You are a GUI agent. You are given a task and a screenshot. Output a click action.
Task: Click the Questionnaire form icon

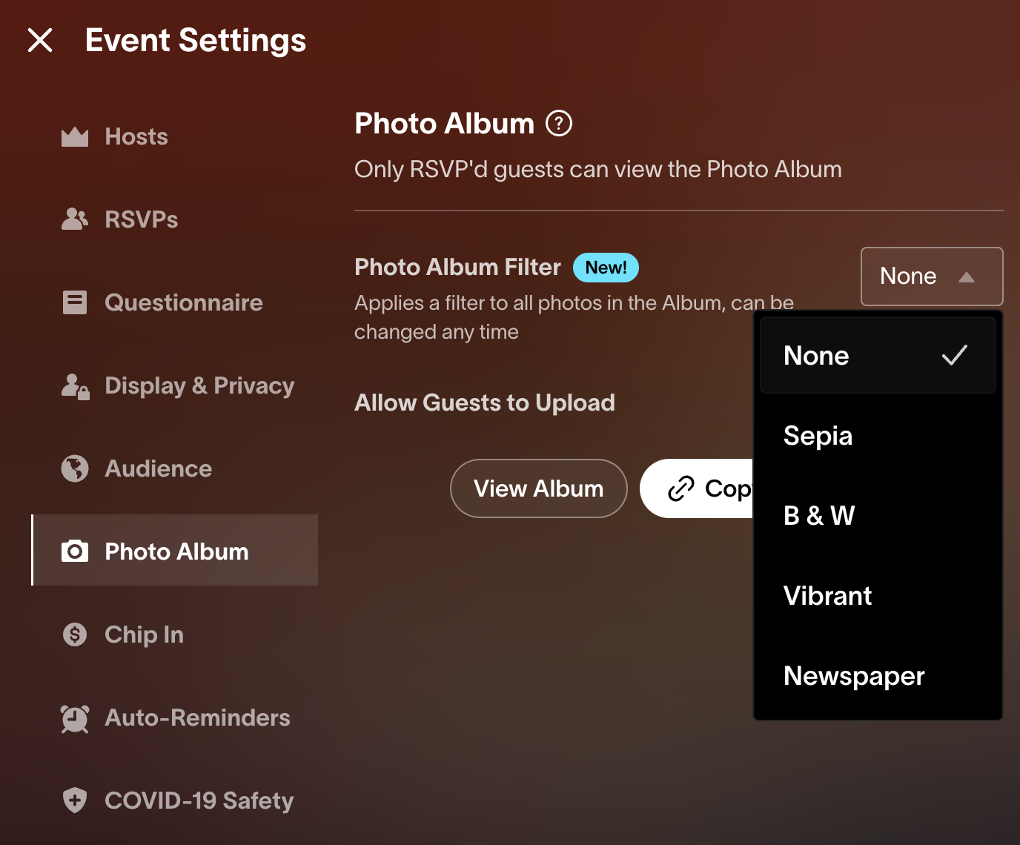(75, 302)
